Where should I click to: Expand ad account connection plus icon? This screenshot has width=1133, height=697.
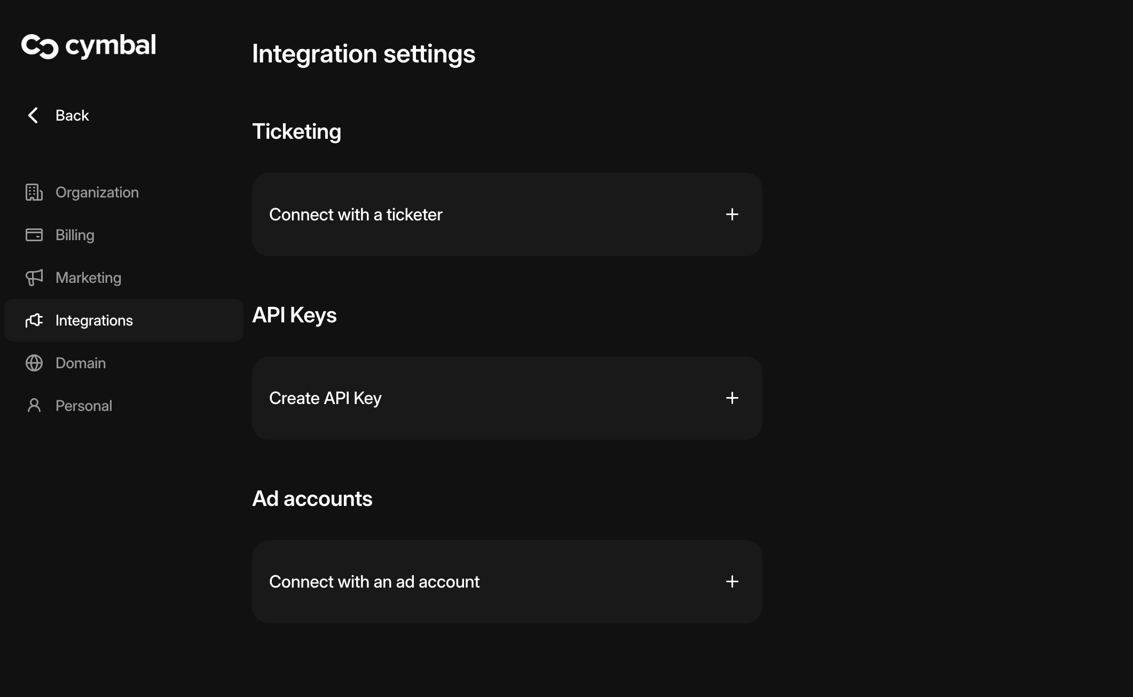coord(732,582)
